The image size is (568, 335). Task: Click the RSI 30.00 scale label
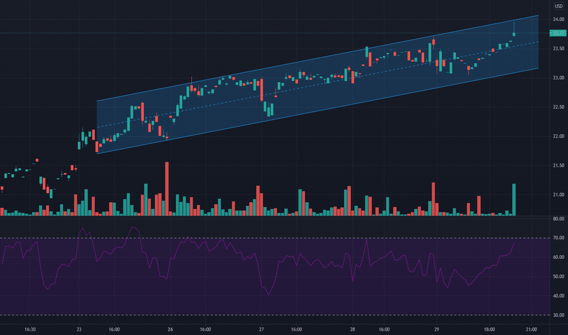click(558, 316)
